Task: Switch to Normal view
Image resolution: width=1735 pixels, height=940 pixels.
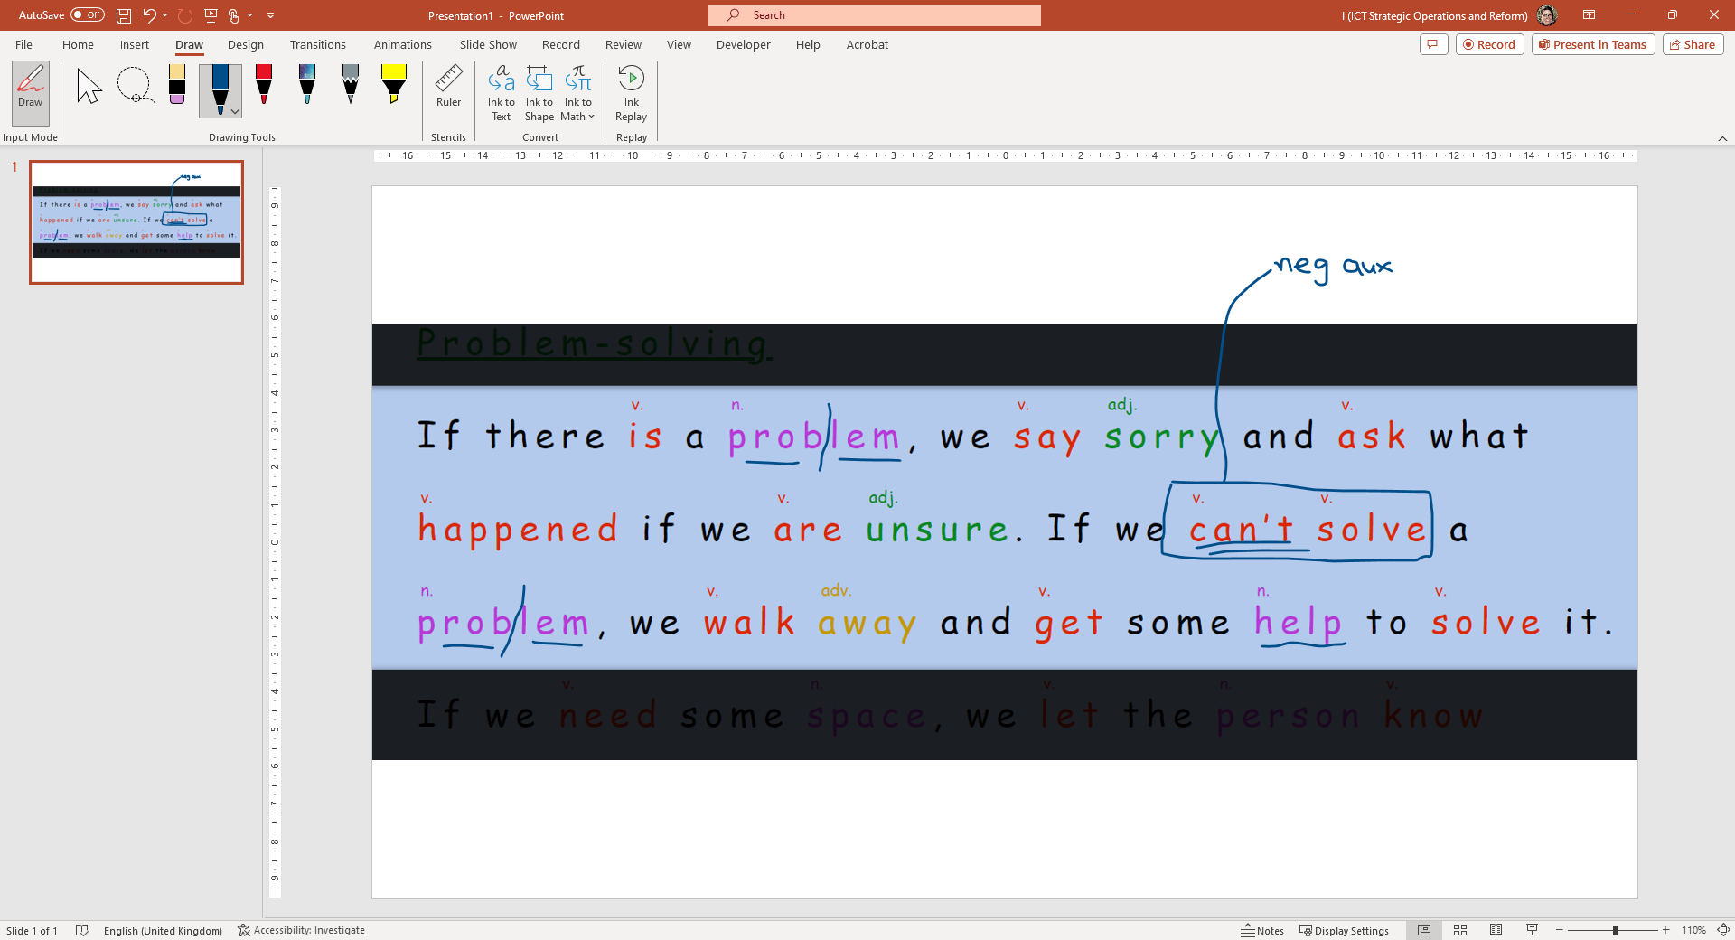Action: tap(1424, 930)
